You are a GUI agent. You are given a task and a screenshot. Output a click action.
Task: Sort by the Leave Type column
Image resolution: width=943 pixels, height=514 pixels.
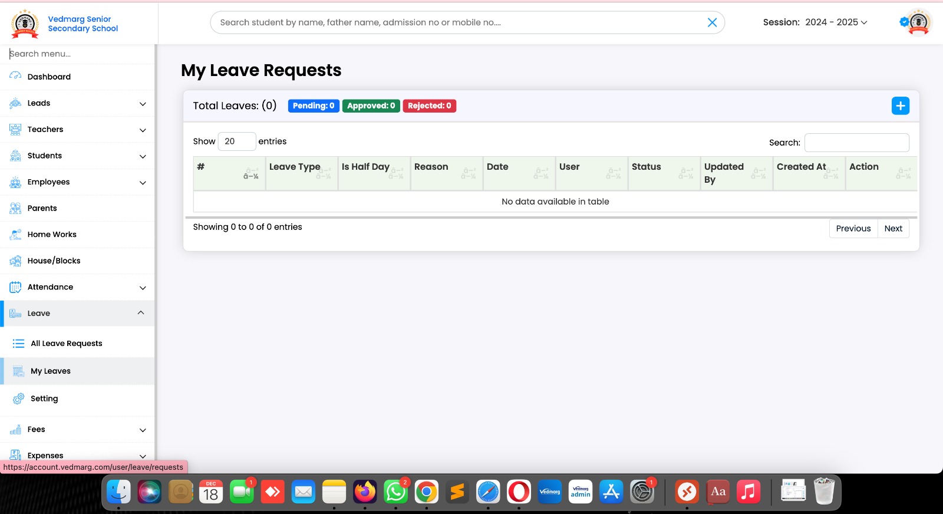[302, 173]
